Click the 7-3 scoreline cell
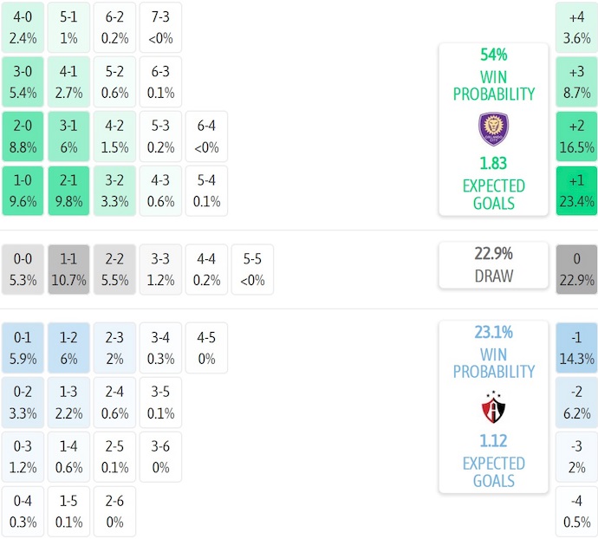This screenshot has height=539, width=598. [x=160, y=27]
